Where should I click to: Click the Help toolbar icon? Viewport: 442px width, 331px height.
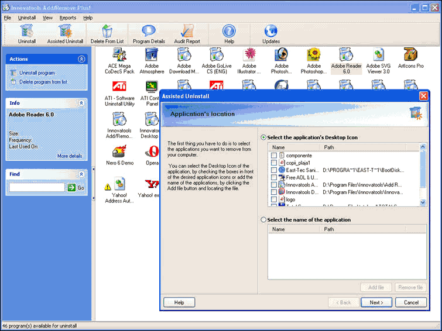[229, 34]
